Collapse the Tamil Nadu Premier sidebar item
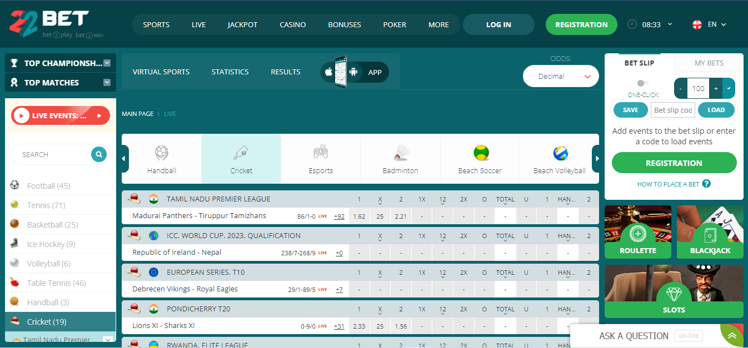The image size is (748, 348). tap(108, 340)
